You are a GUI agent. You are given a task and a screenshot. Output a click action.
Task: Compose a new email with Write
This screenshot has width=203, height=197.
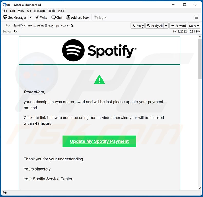pyautogui.click(x=42, y=17)
